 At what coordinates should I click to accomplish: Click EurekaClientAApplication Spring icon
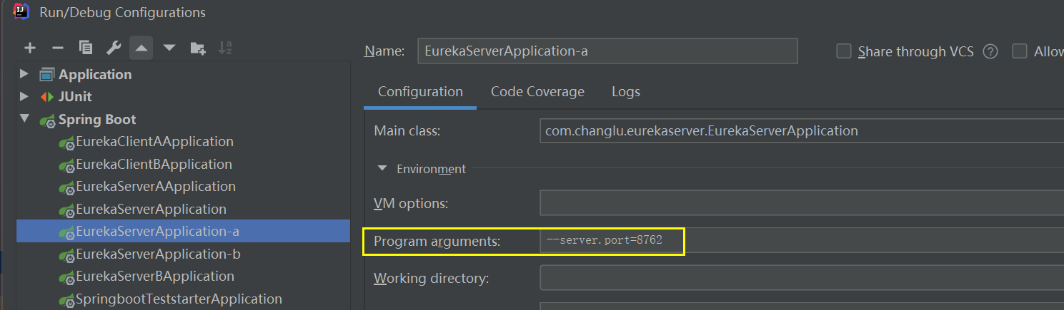point(66,143)
